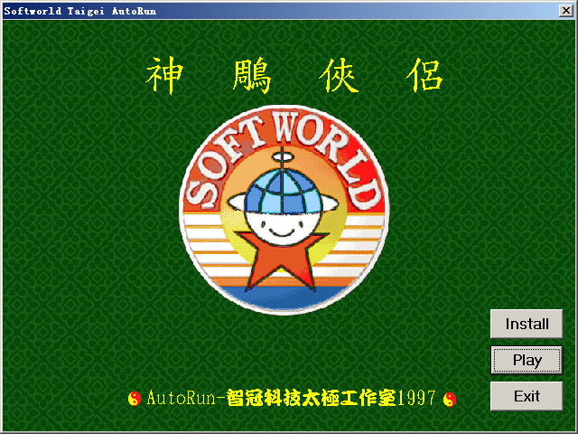Click the 1997 year in footer
Screen dimensions: 578x434
pyautogui.click(x=417, y=398)
